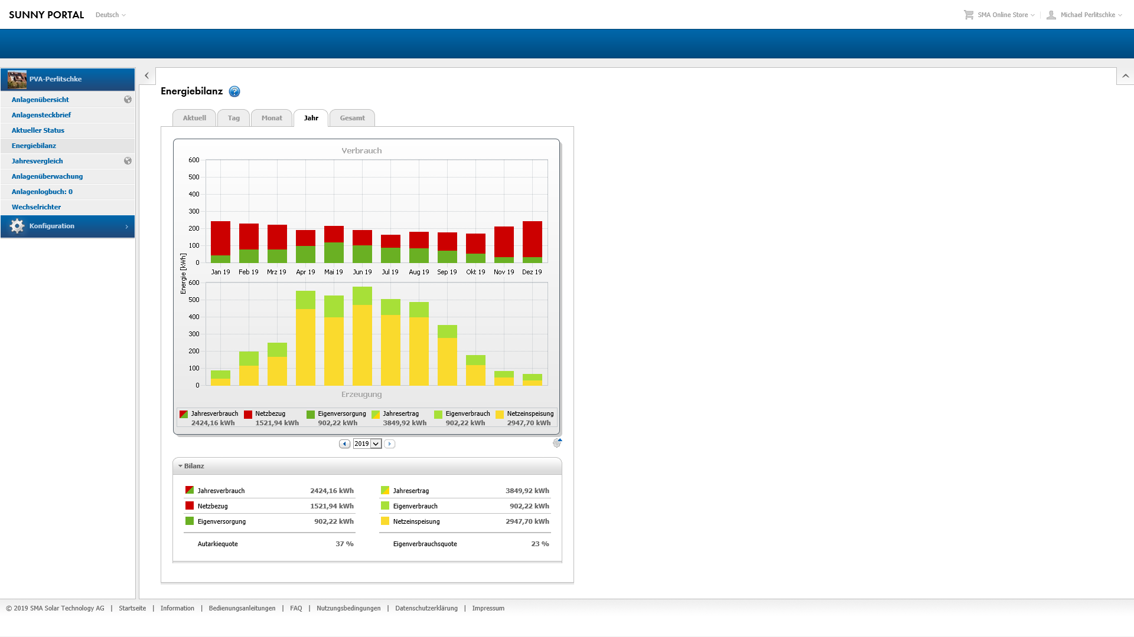This screenshot has height=637, width=1134.
Task: Click the Netzbezug red legend swatch
Action: point(248,414)
